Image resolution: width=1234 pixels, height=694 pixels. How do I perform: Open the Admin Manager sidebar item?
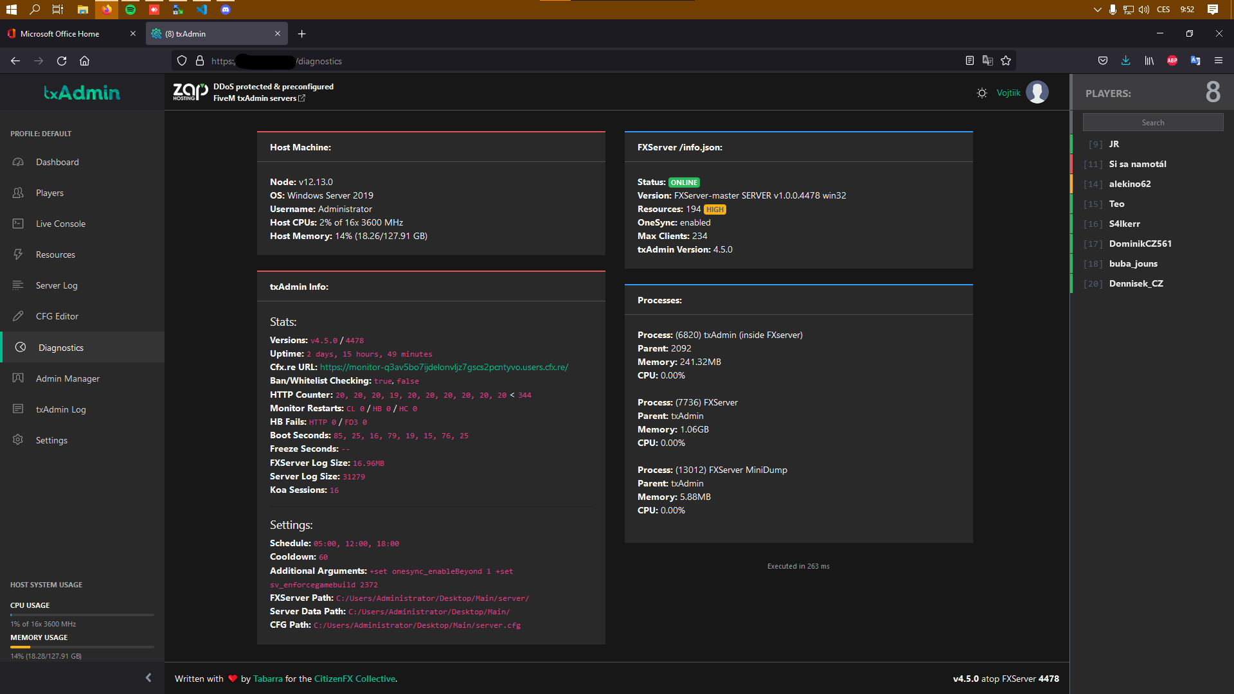(67, 378)
